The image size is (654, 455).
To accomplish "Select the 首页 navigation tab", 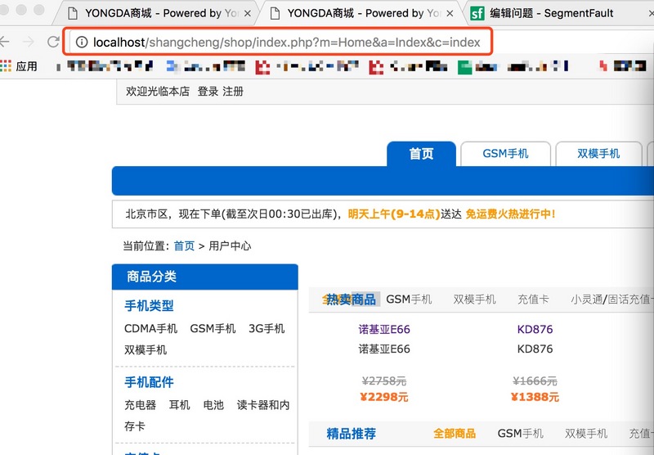I will [x=421, y=154].
